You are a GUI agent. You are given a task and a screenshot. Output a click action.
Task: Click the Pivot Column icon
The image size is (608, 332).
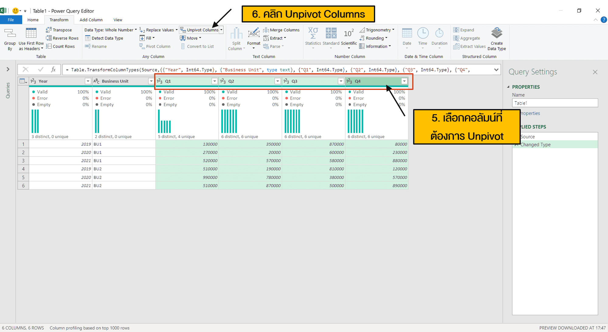click(155, 46)
